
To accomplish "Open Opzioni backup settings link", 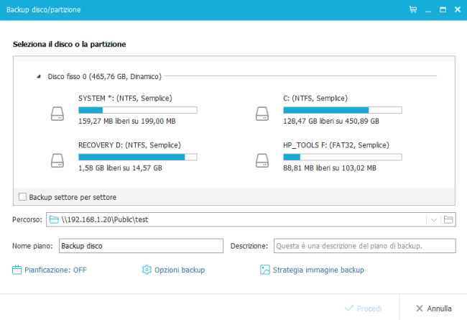I will pos(180,270).
